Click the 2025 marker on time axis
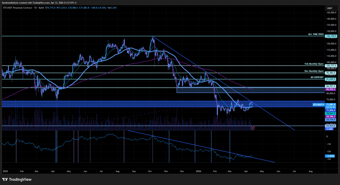This screenshot has height=185, width=340. [x=6, y=171]
